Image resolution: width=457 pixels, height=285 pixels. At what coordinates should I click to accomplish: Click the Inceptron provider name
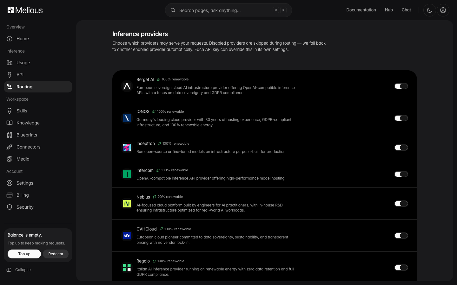coord(146,143)
